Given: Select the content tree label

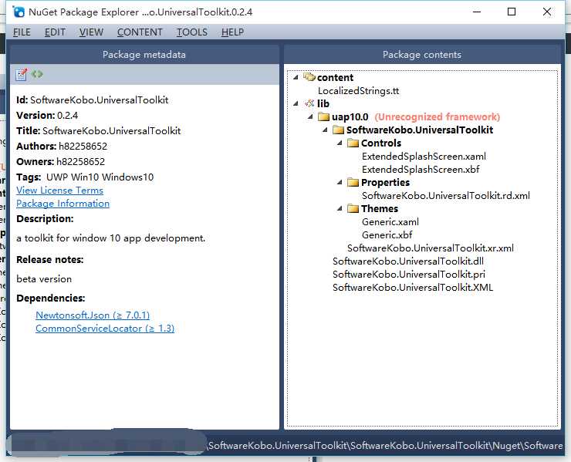Looking at the screenshot, I should tap(335, 78).
